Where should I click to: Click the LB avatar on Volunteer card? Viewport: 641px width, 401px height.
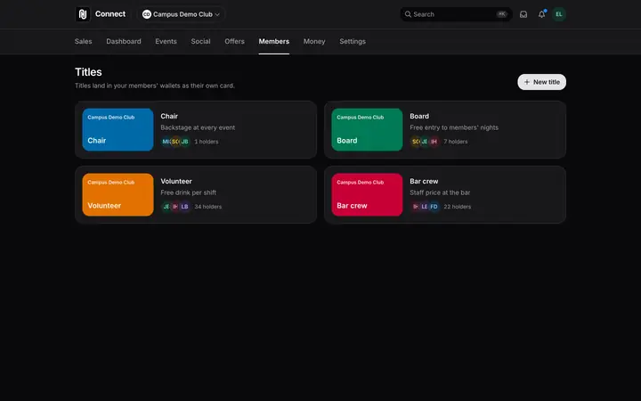coord(185,207)
